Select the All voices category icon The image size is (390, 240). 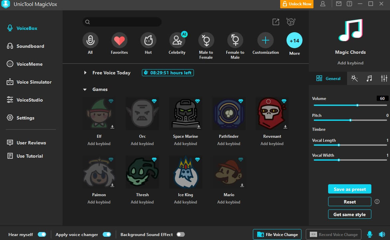click(90, 40)
